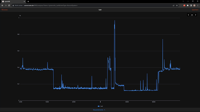The width and height of the screenshot is (200, 112).
Task: Toggle the browser side panel
Action: [x=191, y=5]
